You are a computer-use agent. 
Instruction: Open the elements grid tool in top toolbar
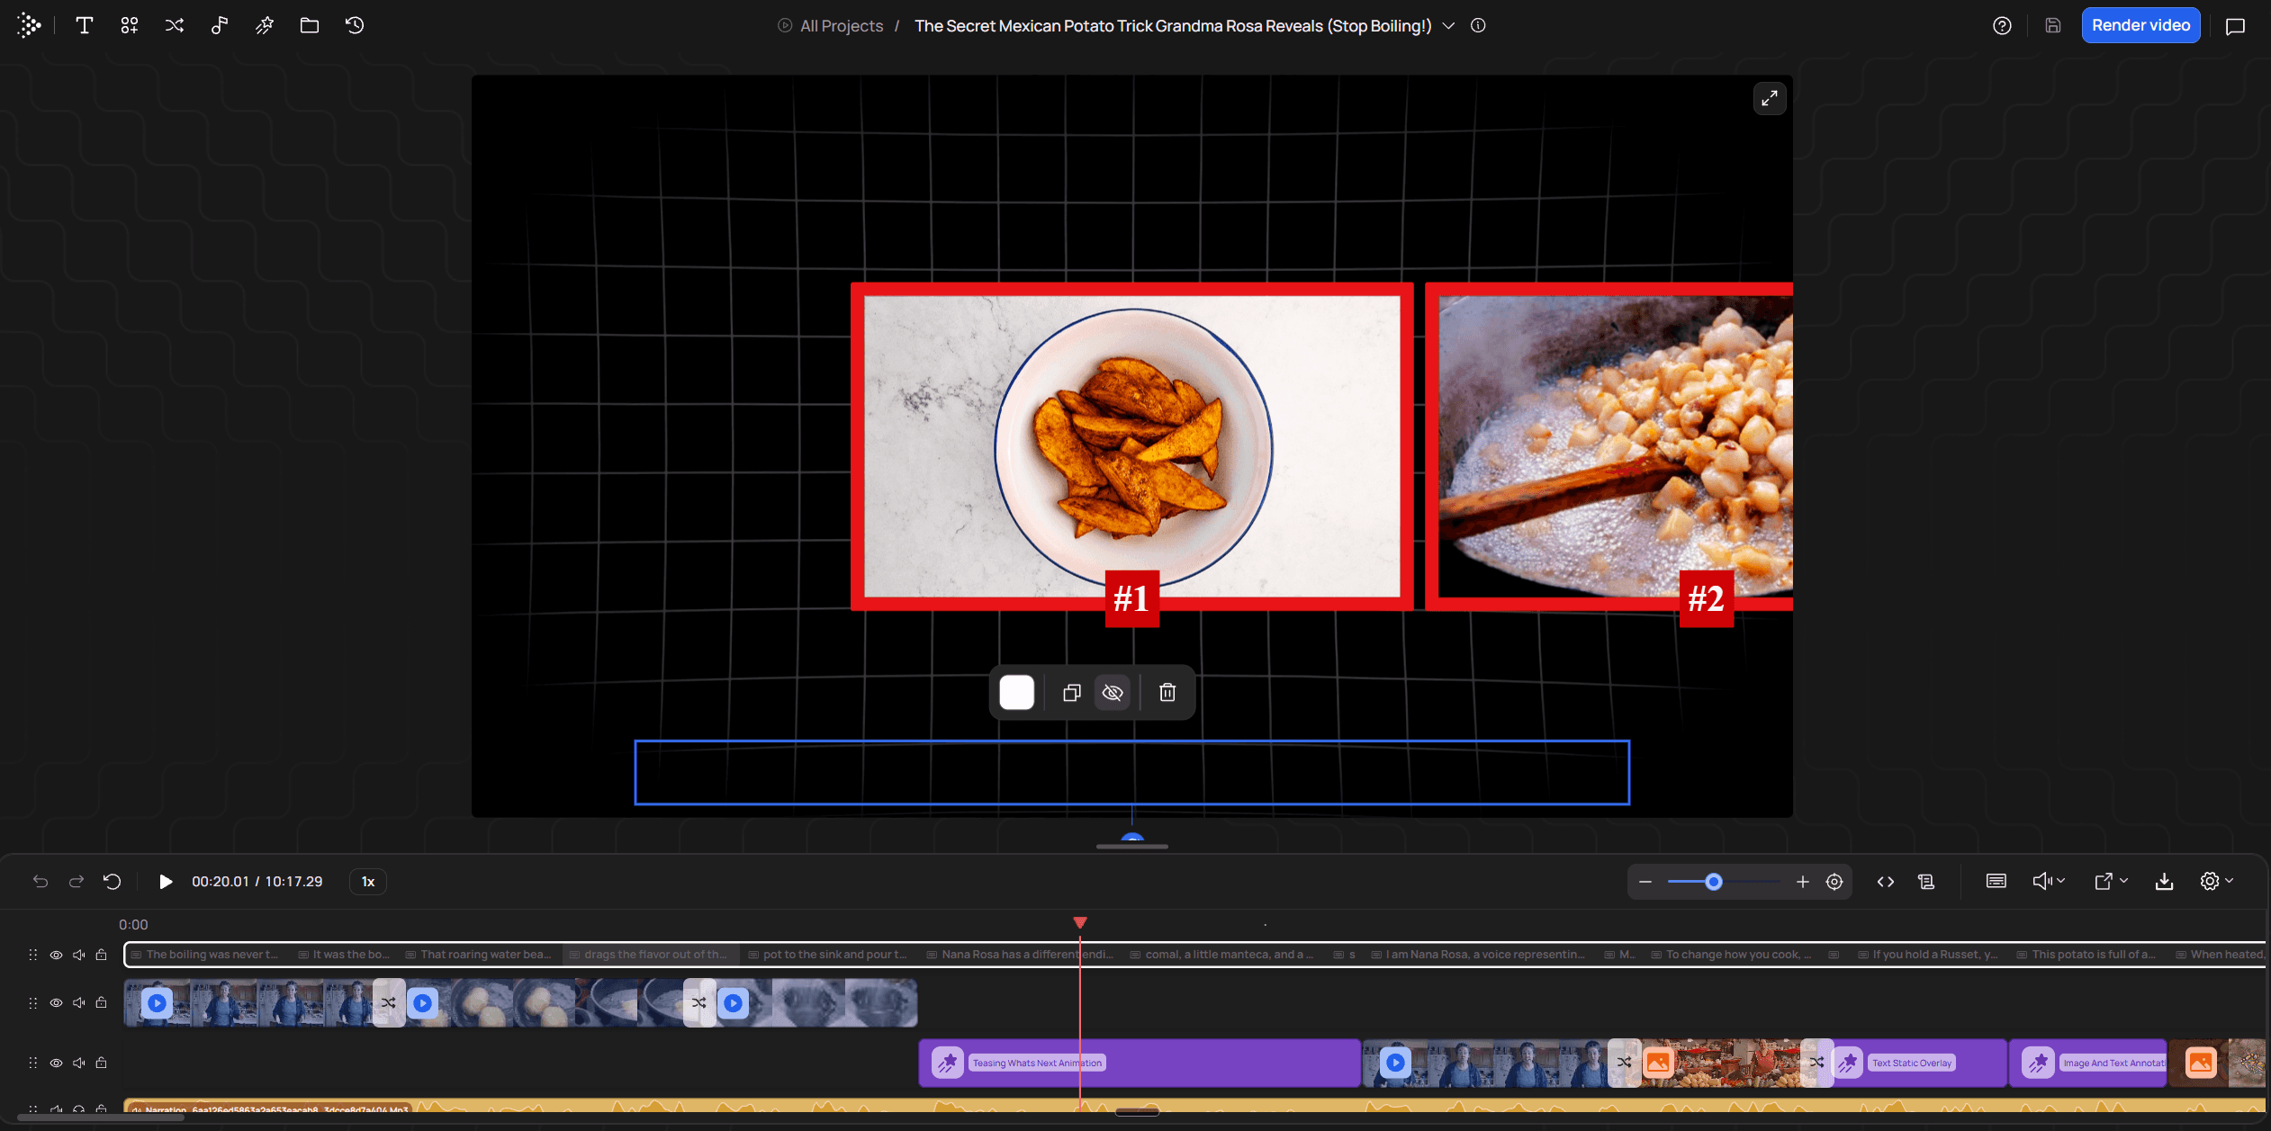[x=130, y=25]
